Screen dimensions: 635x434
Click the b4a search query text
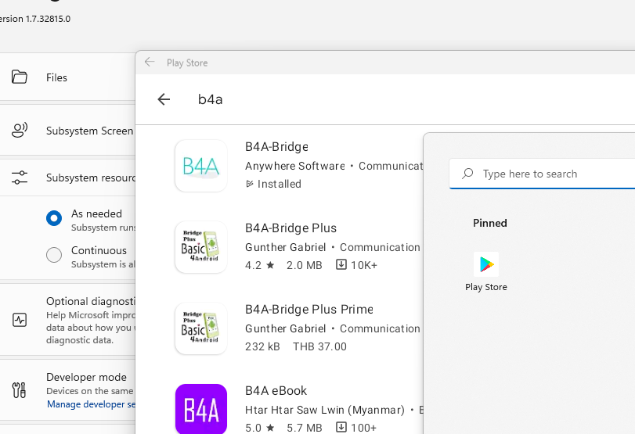pyautogui.click(x=211, y=99)
